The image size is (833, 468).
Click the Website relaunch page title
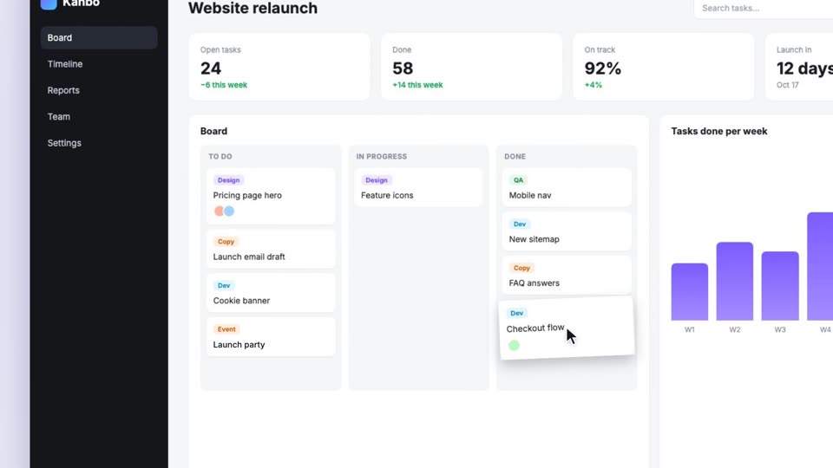coord(253,9)
